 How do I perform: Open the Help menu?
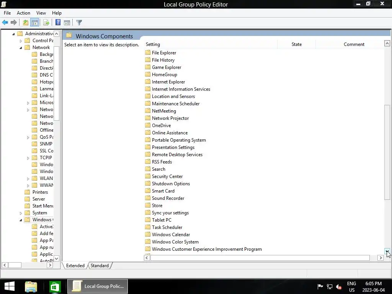(x=57, y=13)
